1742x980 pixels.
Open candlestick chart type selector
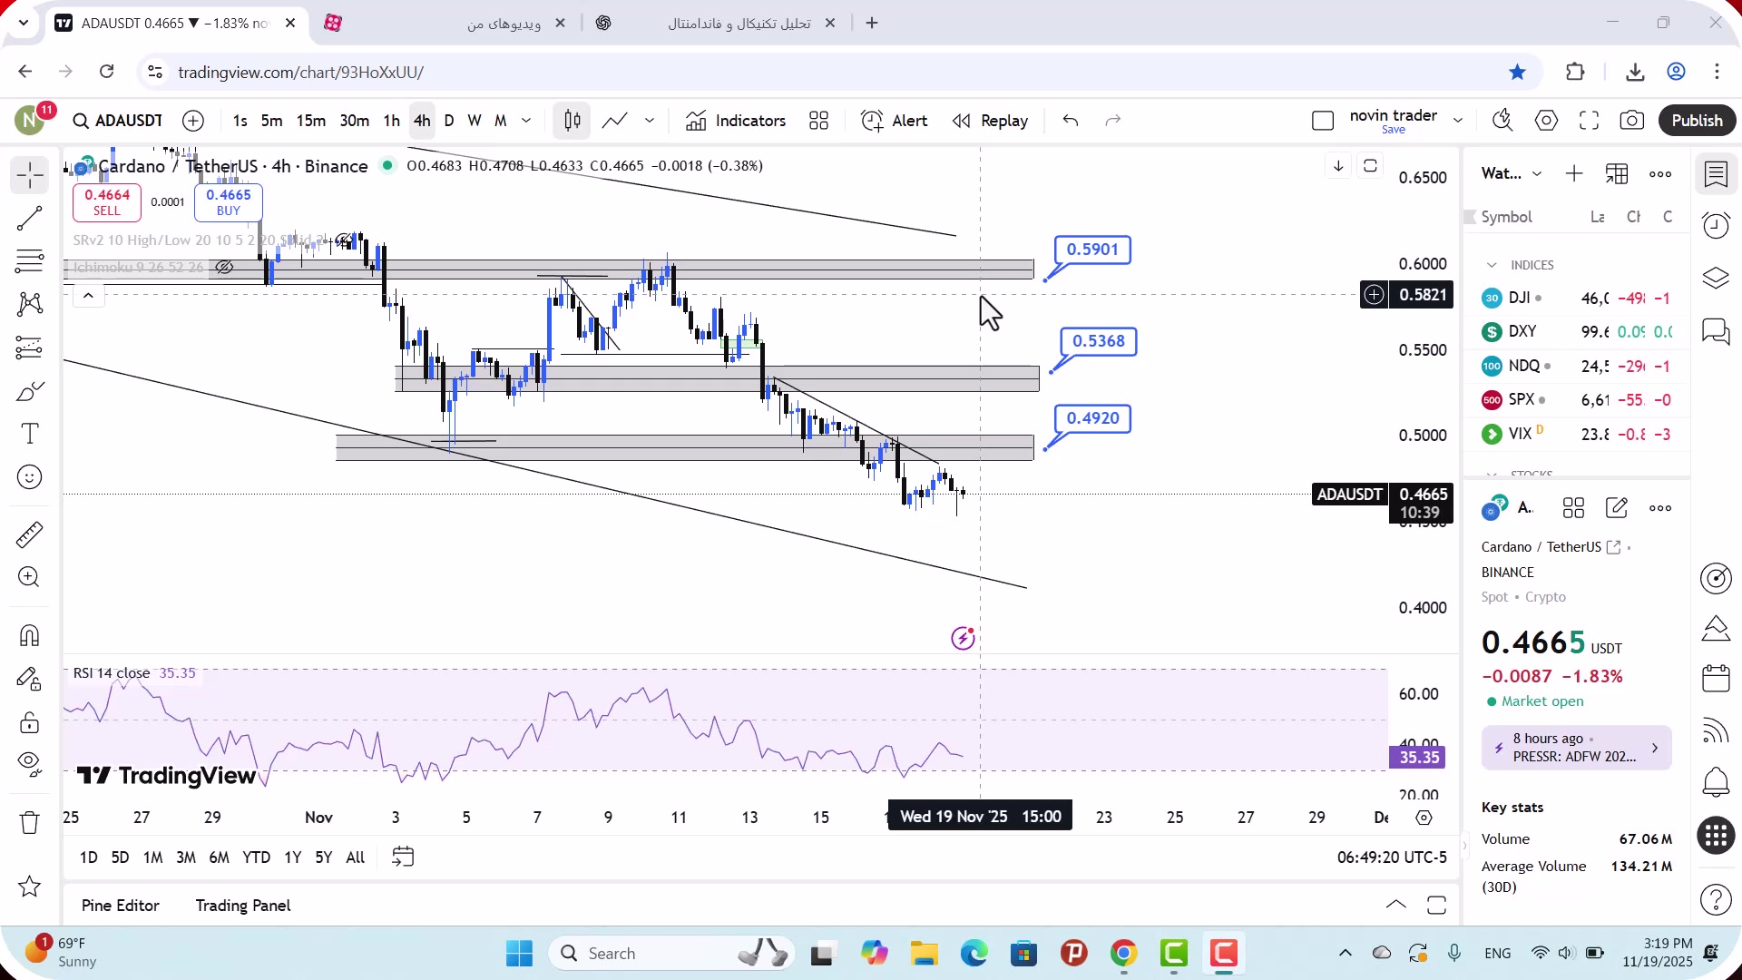tap(573, 121)
